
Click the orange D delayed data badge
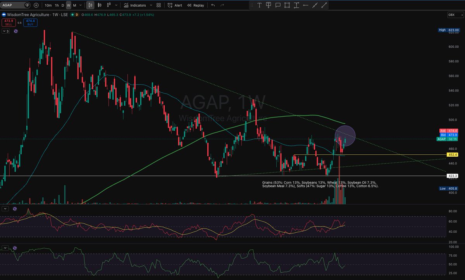tap(77, 15)
